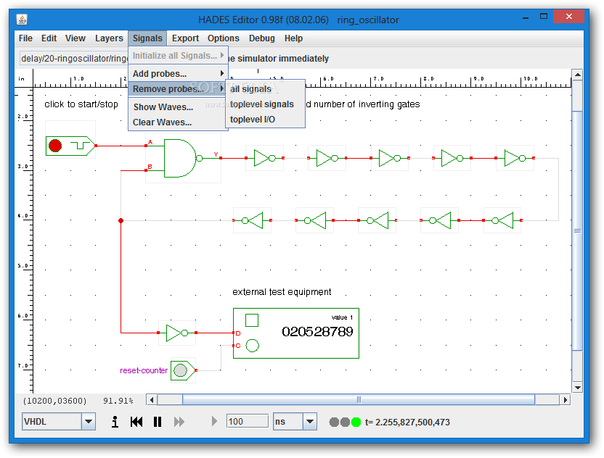Click the horizontal scrollbar thumb
The height and width of the screenshot is (458, 604).
pyautogui.click(x=359, y=400)
